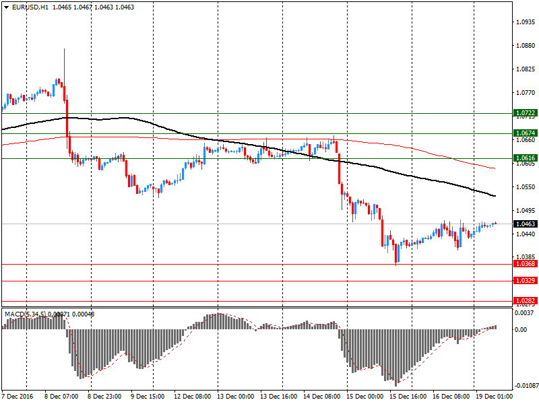The width and height of the screenshot is (539, 404).
Task: Click the MACD scale value 0.00
Action: click(521, 330)
